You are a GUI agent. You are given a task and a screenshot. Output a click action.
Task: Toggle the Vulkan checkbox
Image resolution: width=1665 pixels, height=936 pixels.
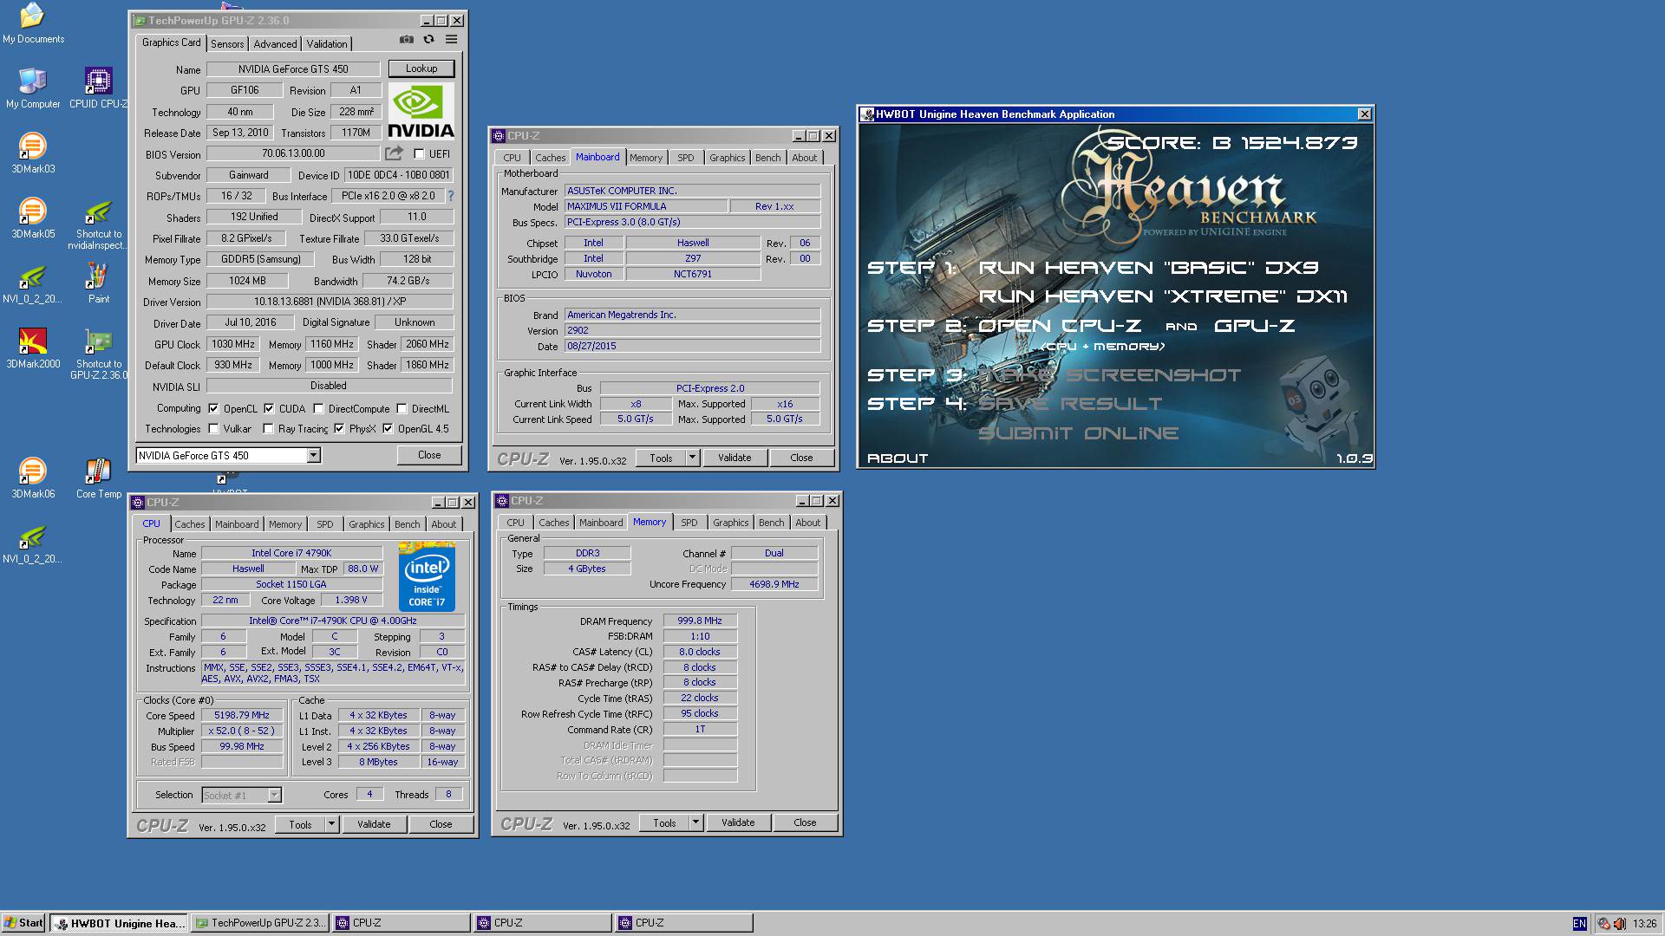pos(213,429)
